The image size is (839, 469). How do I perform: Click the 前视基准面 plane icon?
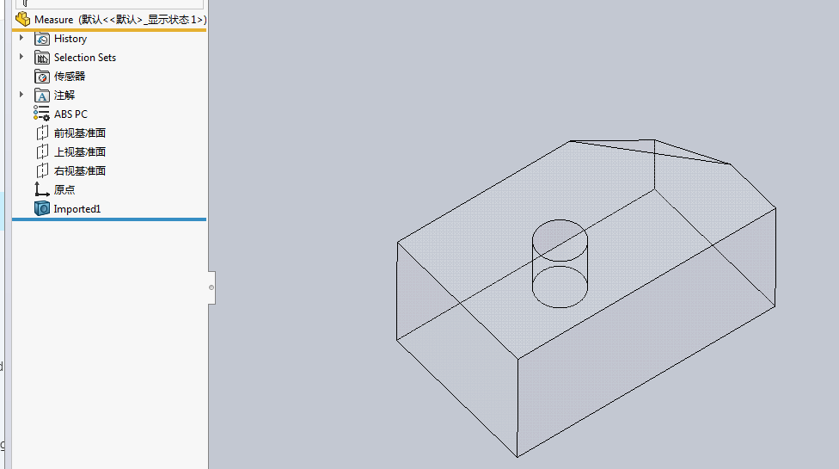42,133
